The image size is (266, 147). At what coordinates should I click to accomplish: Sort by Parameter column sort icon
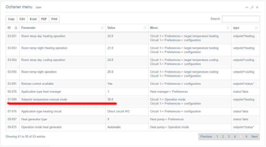coord(102,28)
